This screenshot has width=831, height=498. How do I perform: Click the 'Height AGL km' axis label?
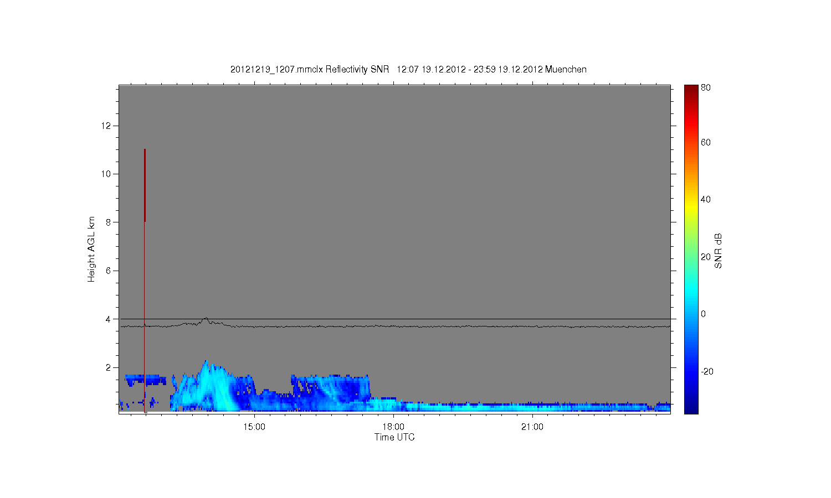point(91,250)
